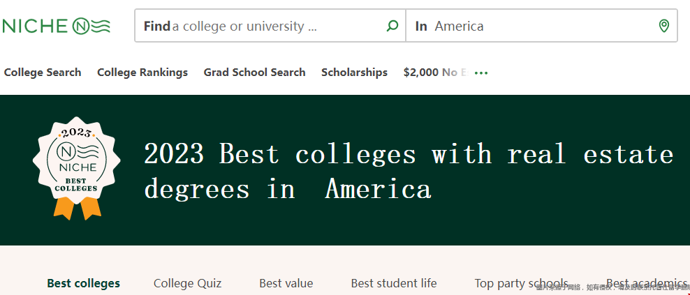Open the Top party schools tab
The width and height of the screenshot is (690, 295).
click(x=521, y=283)
